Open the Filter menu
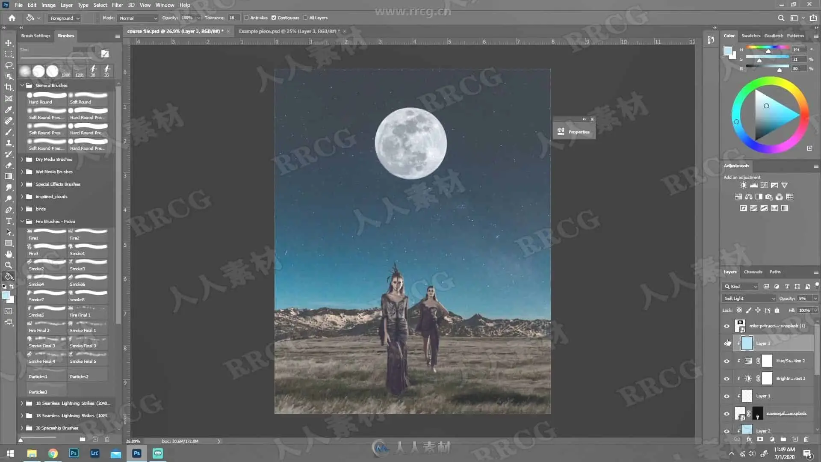The height and width of the screenshot is (462, 821). 117,5
